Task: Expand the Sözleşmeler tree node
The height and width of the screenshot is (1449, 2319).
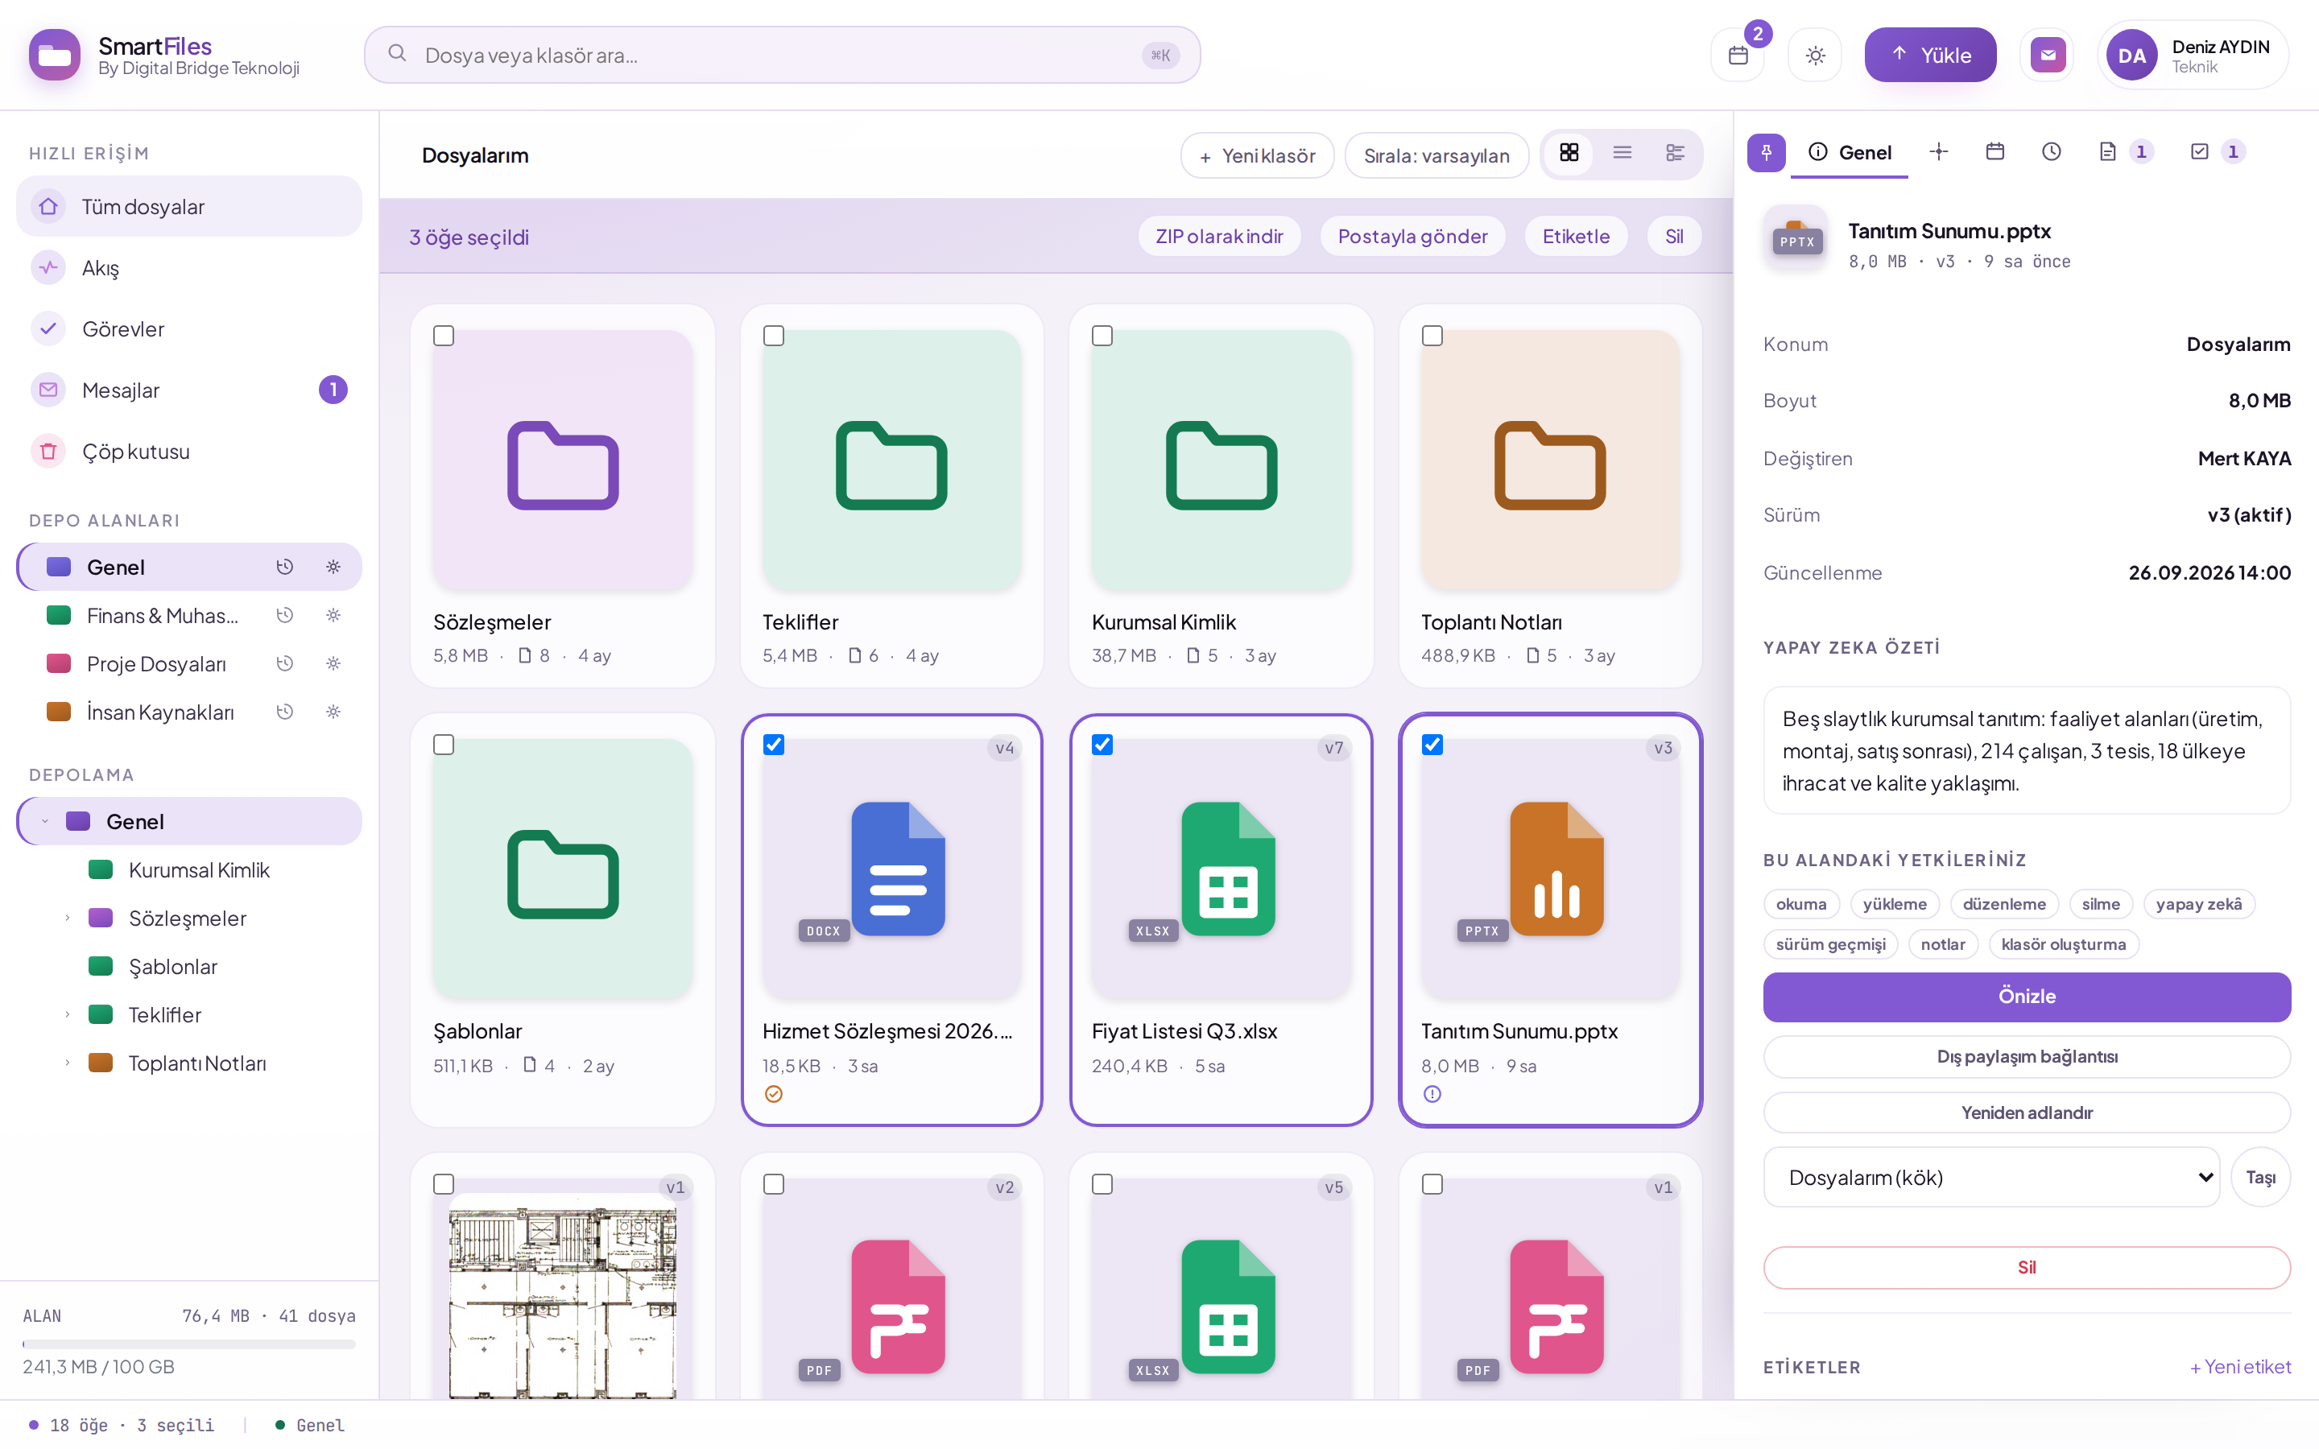Action: (67, 918)
